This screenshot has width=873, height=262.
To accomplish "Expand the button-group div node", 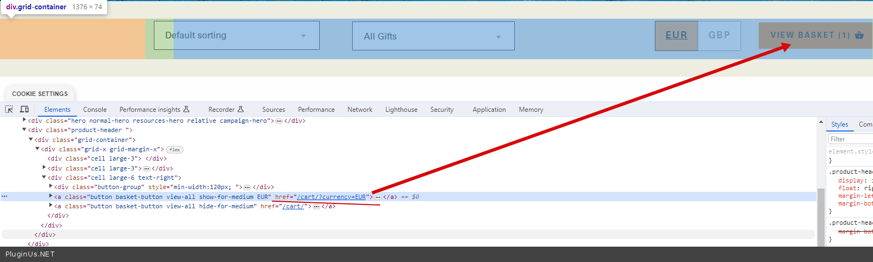I will coord(51,187).
